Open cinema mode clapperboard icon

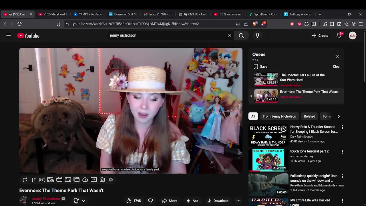pos(59,180)
